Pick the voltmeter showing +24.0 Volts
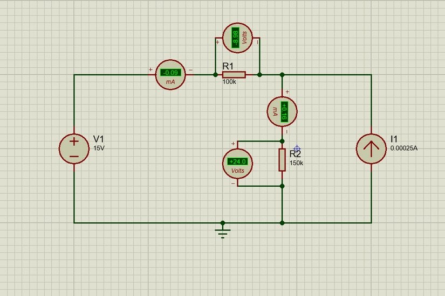This screenshot has width=445, height=296. [238, 164]
